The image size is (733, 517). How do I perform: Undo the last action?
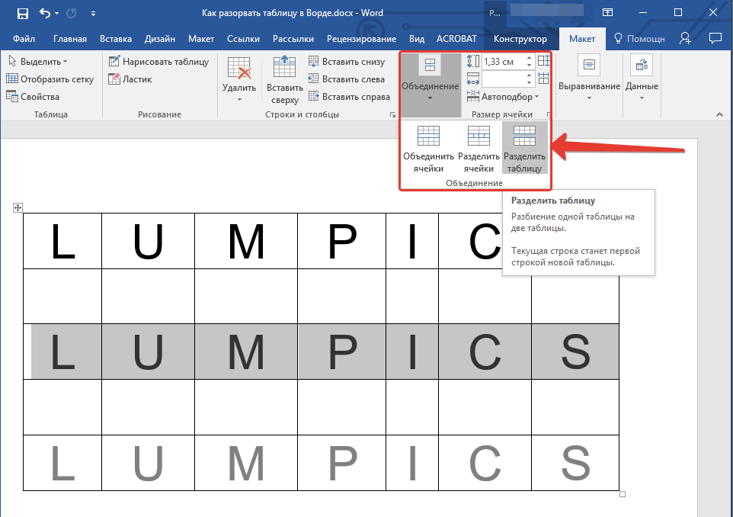(45, 13)
